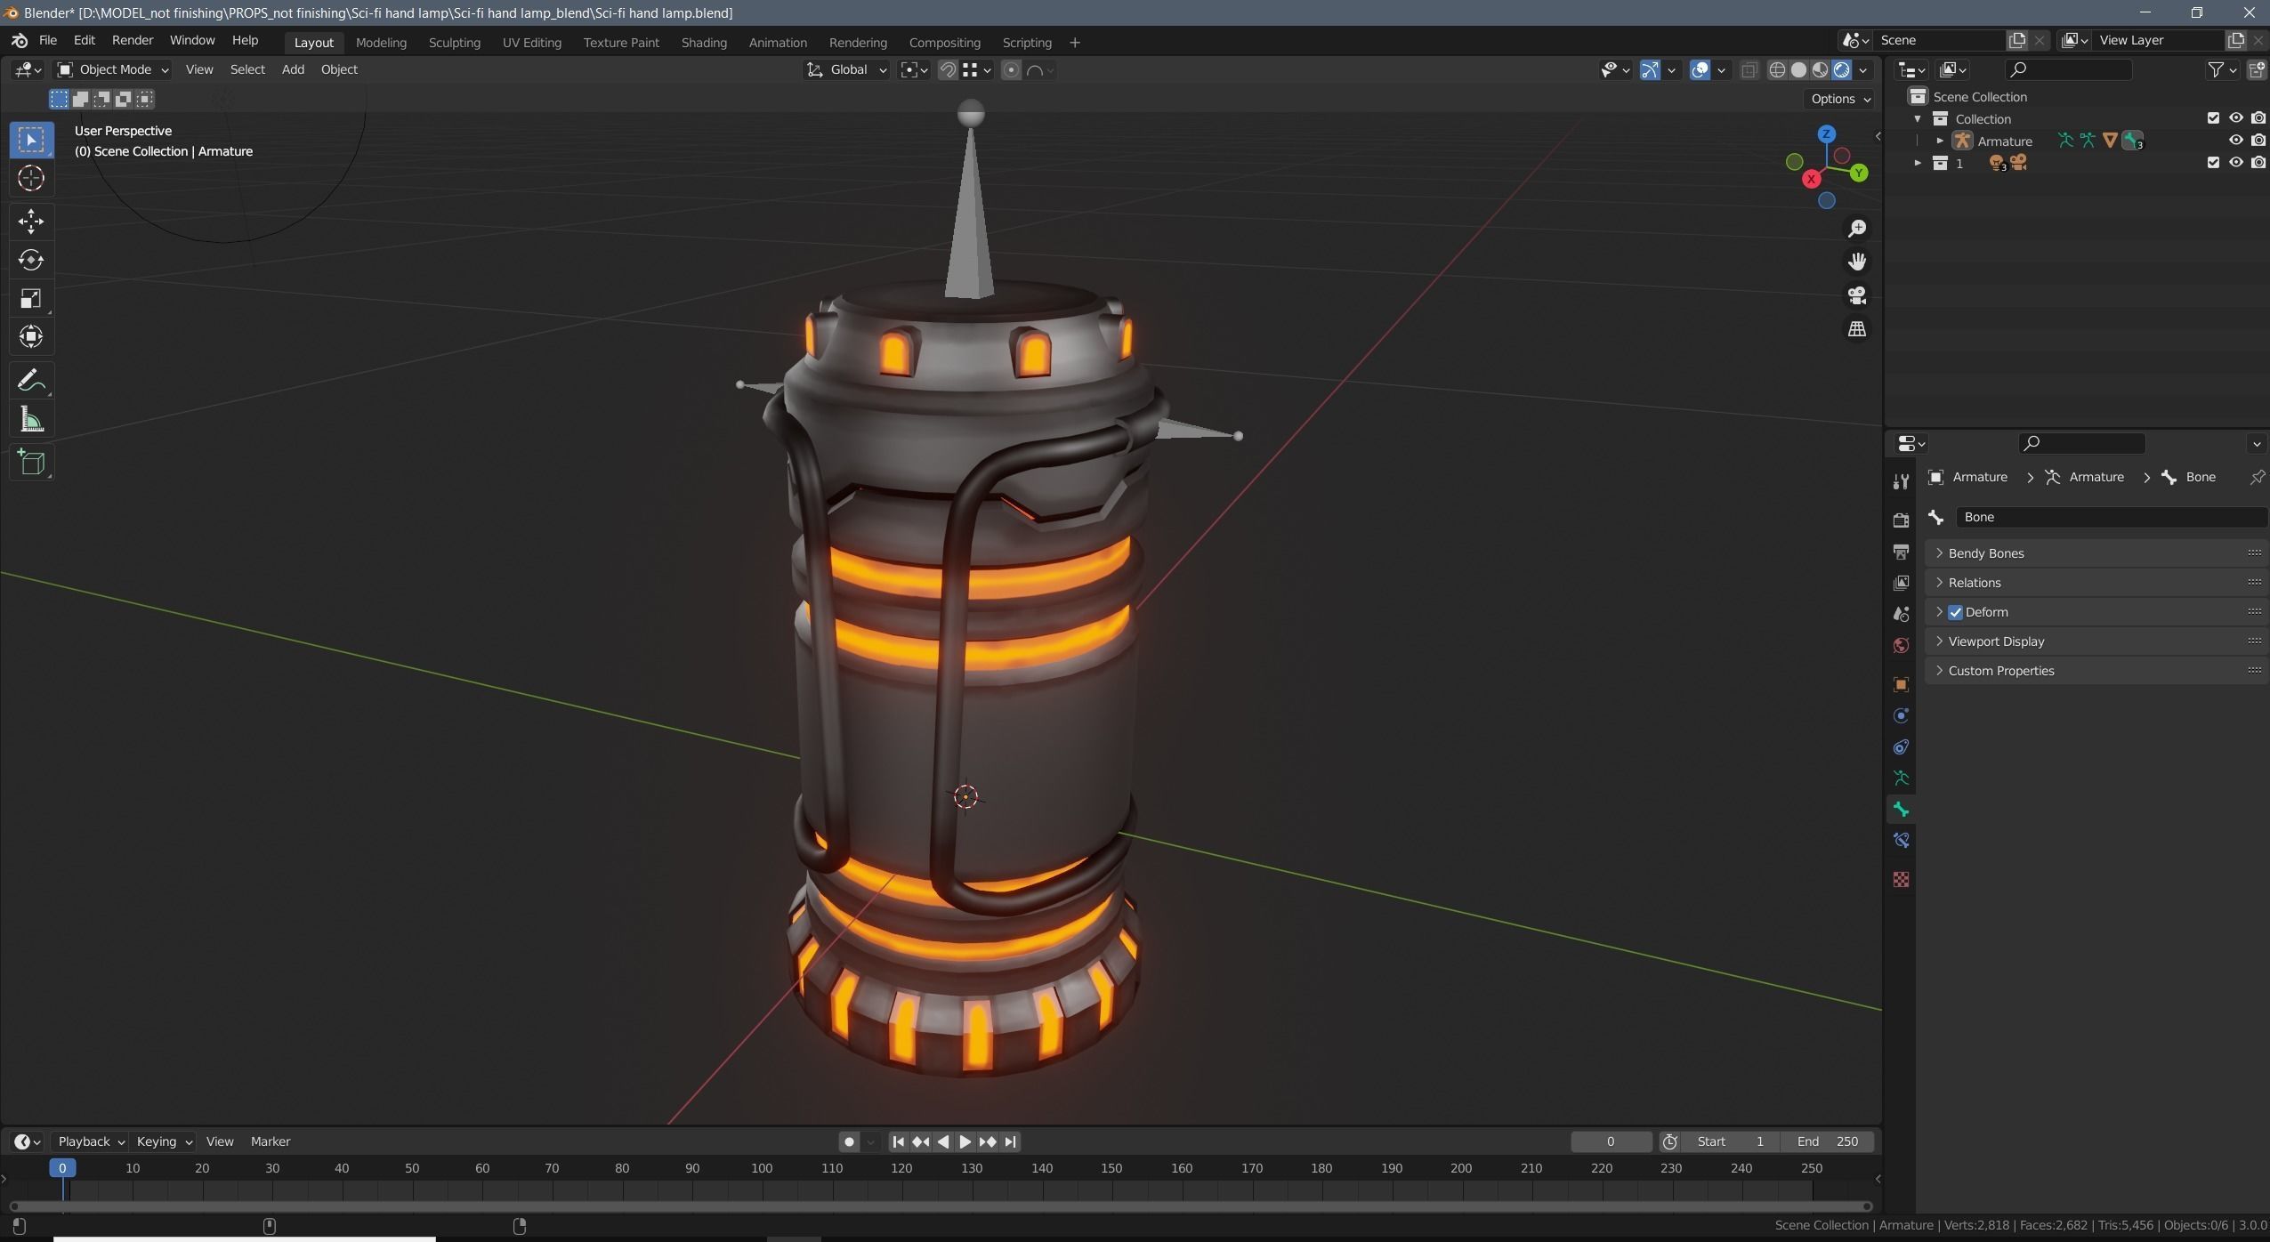Switch perspective/orthographic grid icon

tap(1856, 329)
